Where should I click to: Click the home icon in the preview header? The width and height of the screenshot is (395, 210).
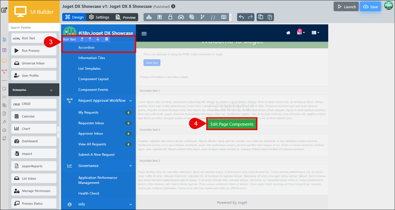pos(288,33)
